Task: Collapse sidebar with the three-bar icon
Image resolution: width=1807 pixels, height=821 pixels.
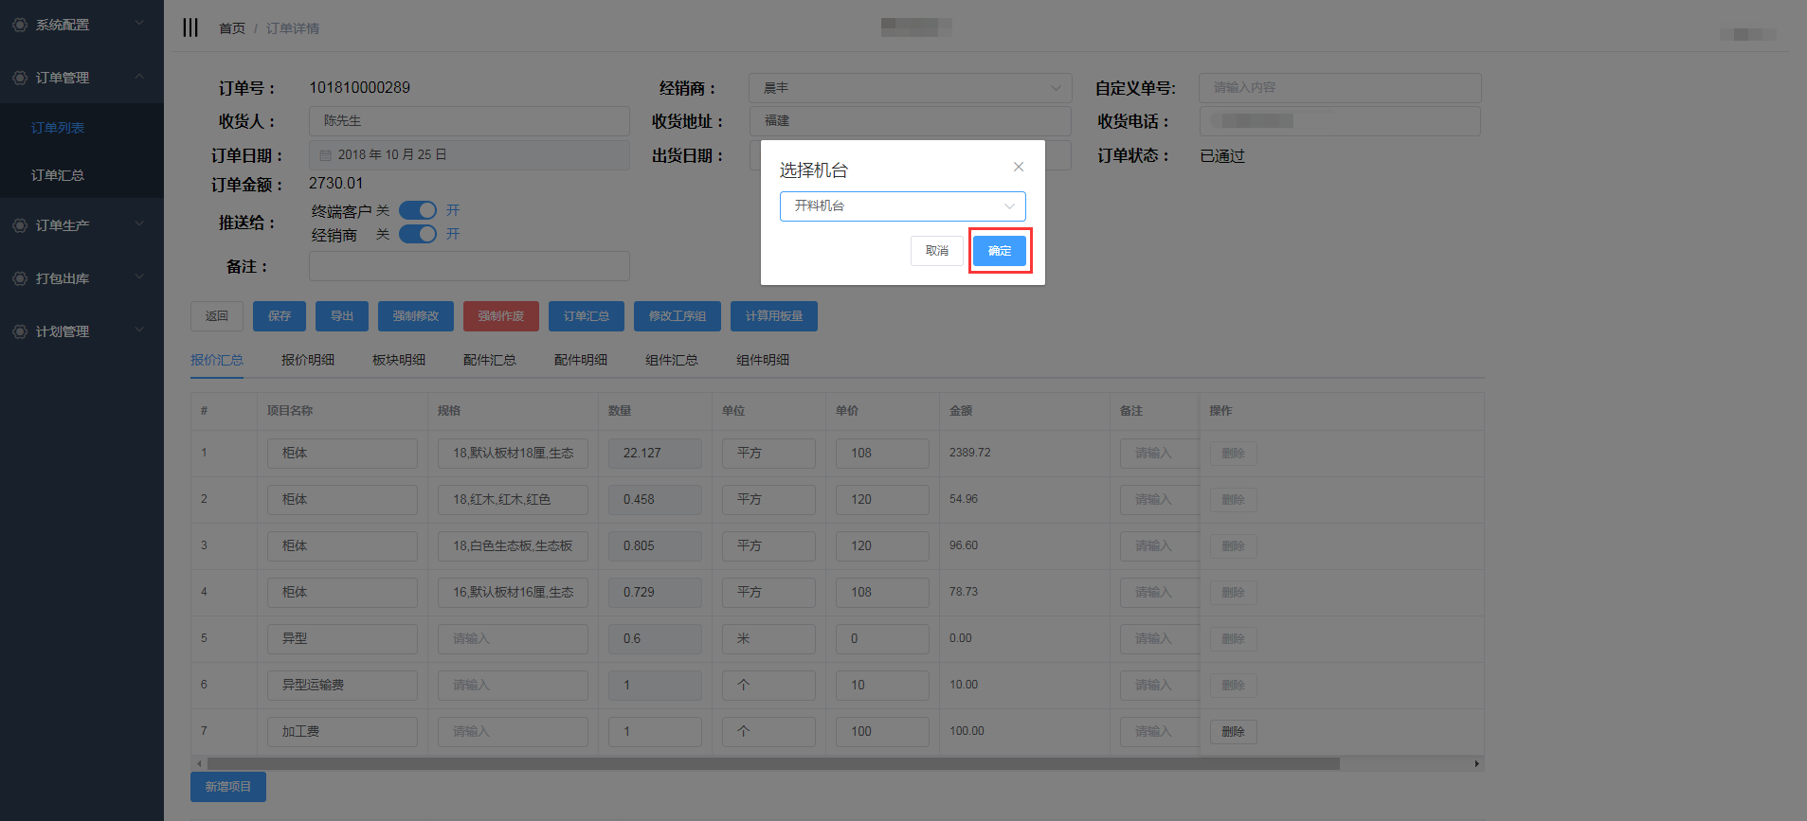Action: [190, 27]
